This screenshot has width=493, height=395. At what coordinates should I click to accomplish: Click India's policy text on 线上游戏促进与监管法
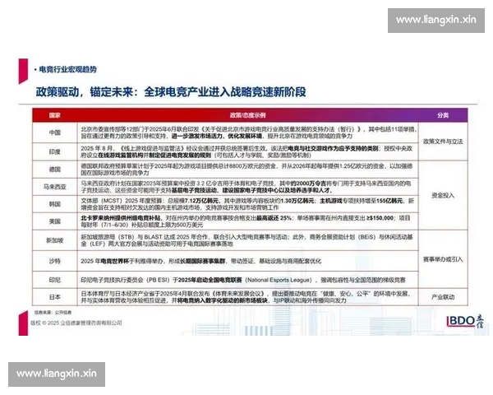pos(248,151)
